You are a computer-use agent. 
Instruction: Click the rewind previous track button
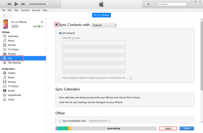[x=9, y=4]
